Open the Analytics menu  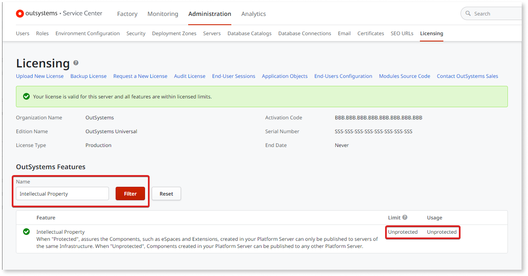(254, 14)
